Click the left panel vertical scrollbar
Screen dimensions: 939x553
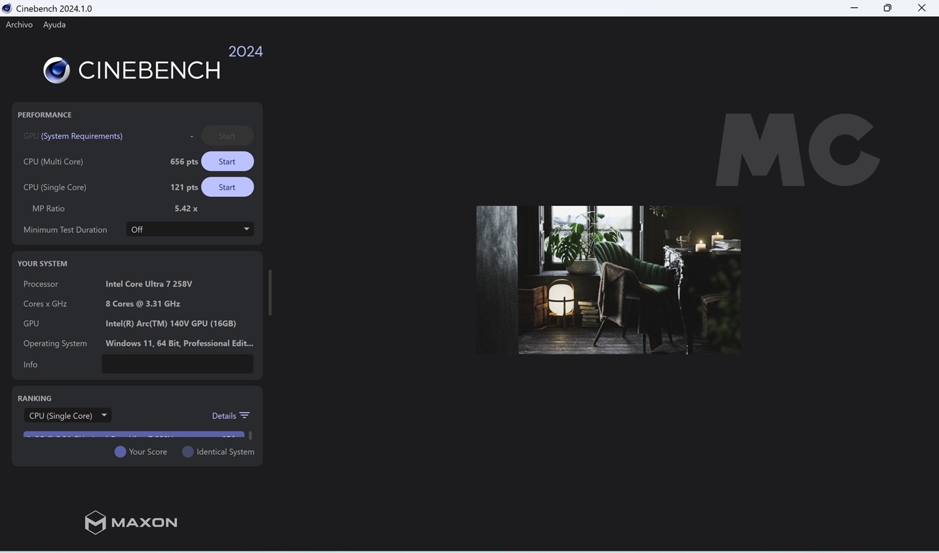point(270,292)
